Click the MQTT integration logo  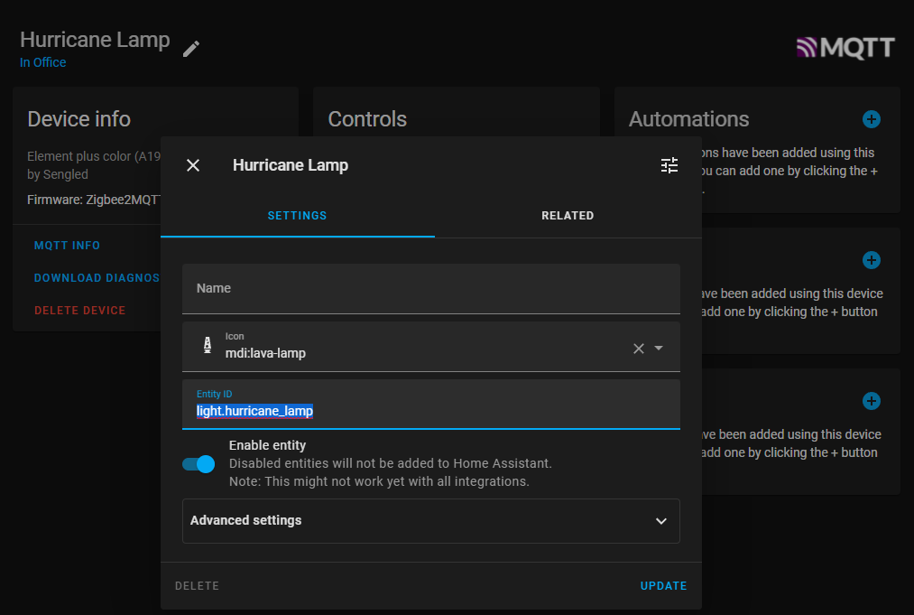point(845,48)
